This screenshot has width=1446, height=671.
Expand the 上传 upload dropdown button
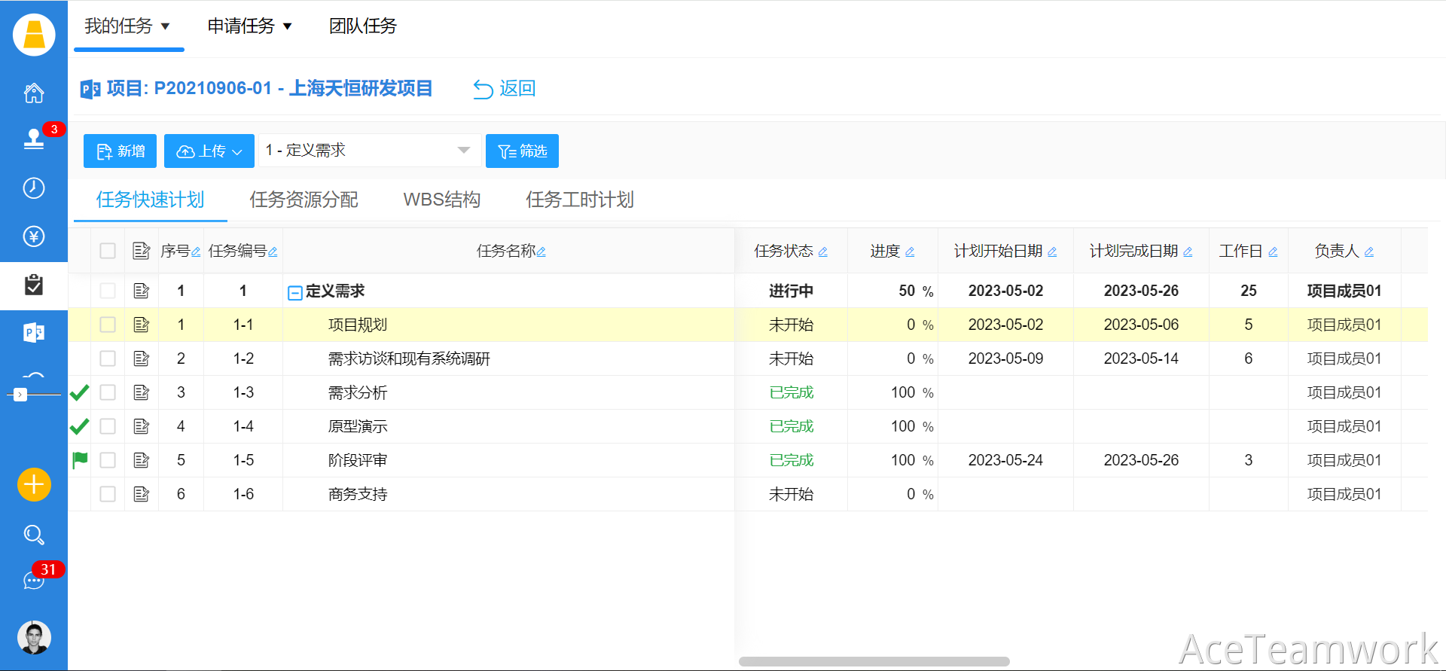pos(209,151)
